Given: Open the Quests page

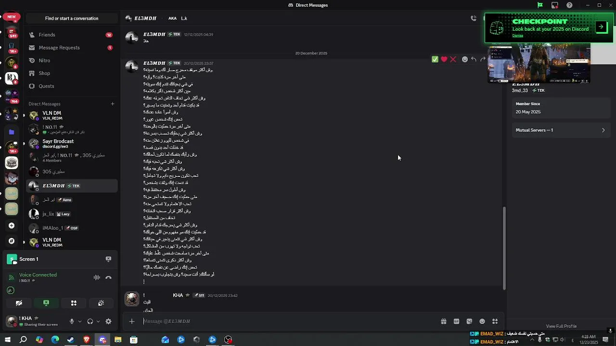Looking at the screenshot, I should (72, 86).
